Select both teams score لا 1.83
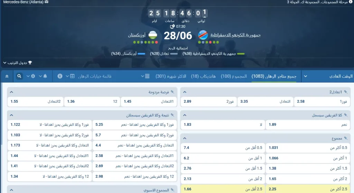 (223, 125)
